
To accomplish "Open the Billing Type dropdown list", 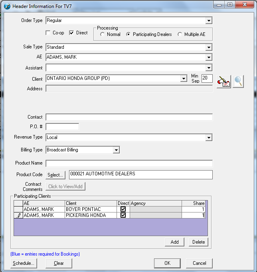I will [x=116, y=150].
